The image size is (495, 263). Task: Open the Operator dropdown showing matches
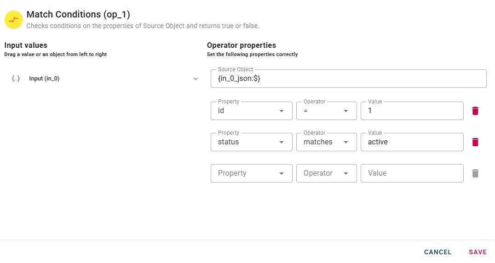pos(327,142)
